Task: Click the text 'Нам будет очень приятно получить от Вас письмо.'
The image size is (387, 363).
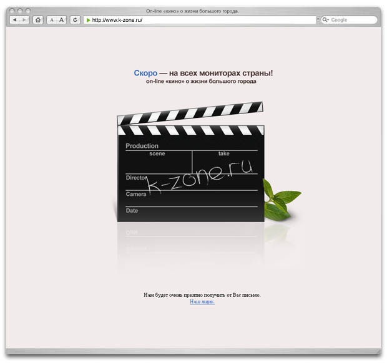Action: pos(202,295)
